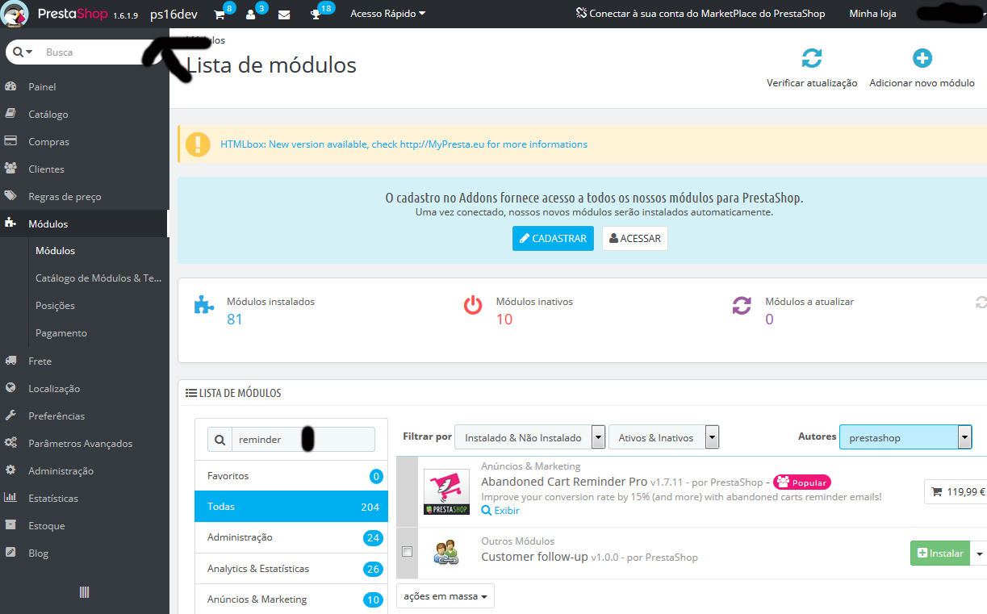
Task: Click the Painel dashboard icon in sidebar
Action: [x=11, y=86]
